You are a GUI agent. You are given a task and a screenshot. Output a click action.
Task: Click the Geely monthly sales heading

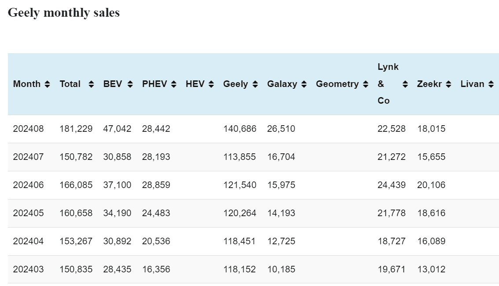(64, 13)
